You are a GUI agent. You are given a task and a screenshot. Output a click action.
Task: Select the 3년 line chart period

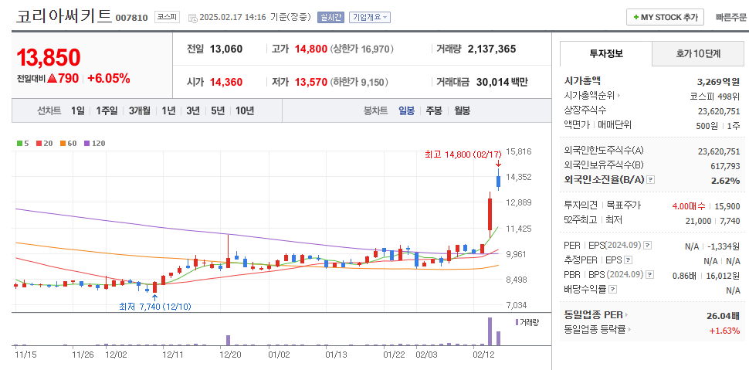tap(193, 111)
